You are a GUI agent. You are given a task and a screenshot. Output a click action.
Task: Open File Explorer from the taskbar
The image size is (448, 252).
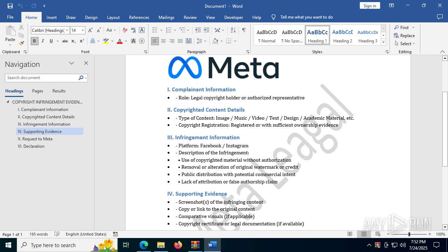tap(161, 245)
